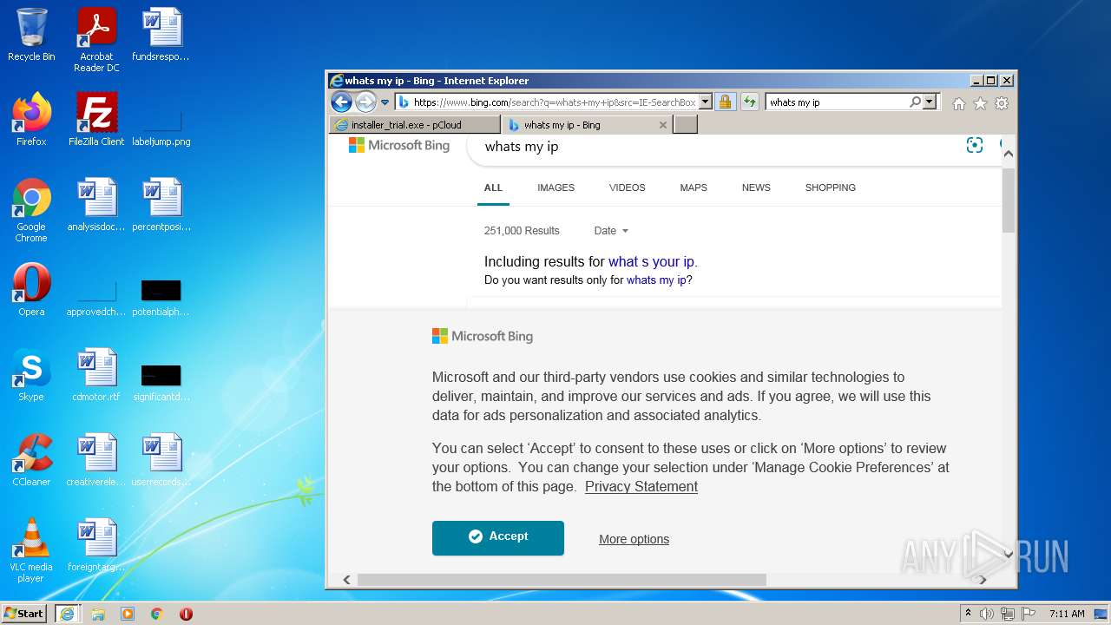The width and height of the screenshot is (1111, 625).
Task: Click the security lock icon
Action: pyautogui.click(x=725, y=102)
